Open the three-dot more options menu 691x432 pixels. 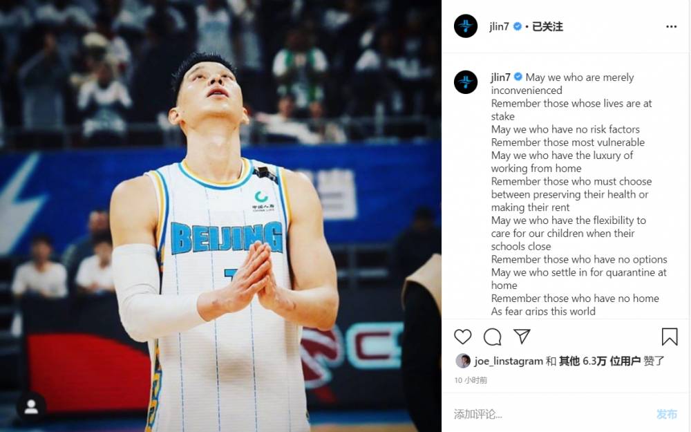(x=671, y=27)
